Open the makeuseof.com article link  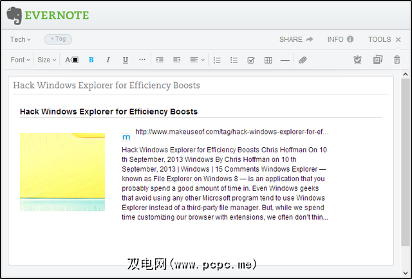[232, 132]
